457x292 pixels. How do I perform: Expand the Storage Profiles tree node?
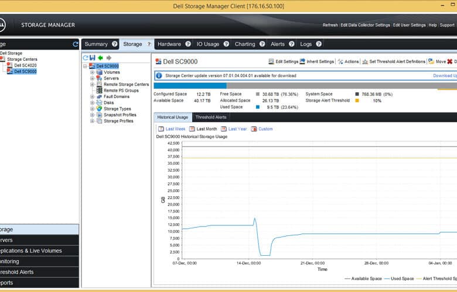[x=92, y=121]
